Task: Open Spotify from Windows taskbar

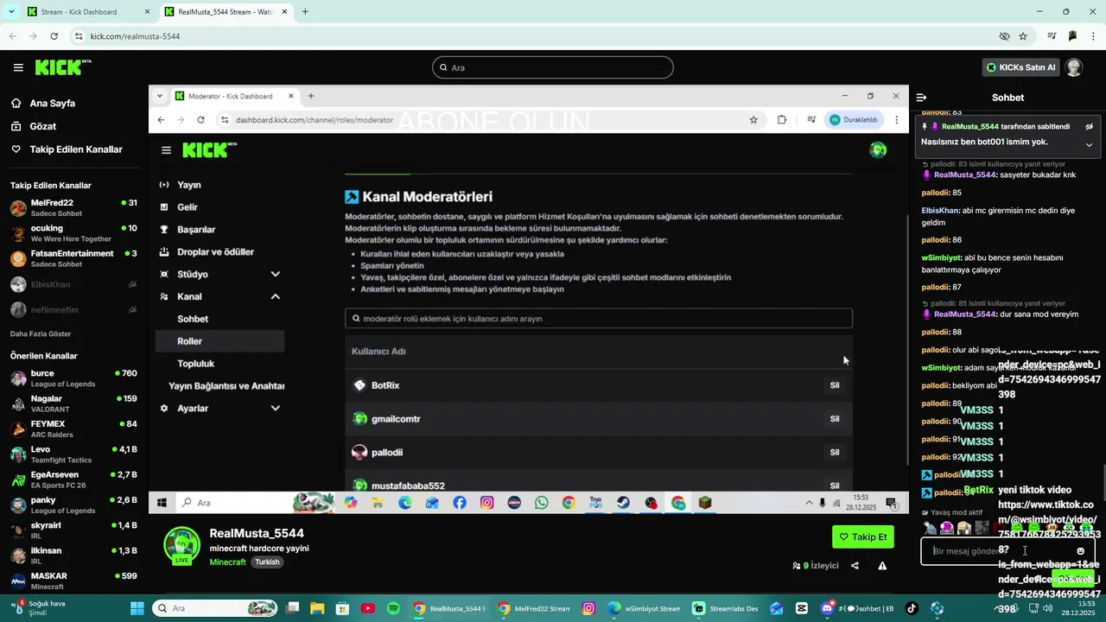Action: 394,608
